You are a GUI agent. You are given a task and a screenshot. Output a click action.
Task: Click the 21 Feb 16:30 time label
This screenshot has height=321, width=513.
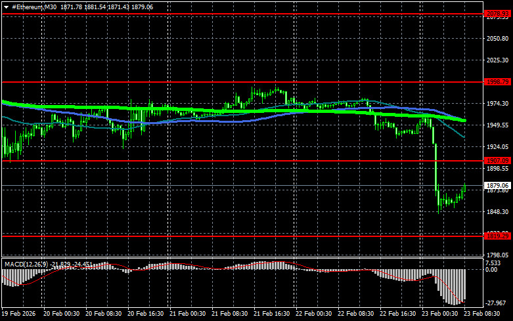[271, 314]
